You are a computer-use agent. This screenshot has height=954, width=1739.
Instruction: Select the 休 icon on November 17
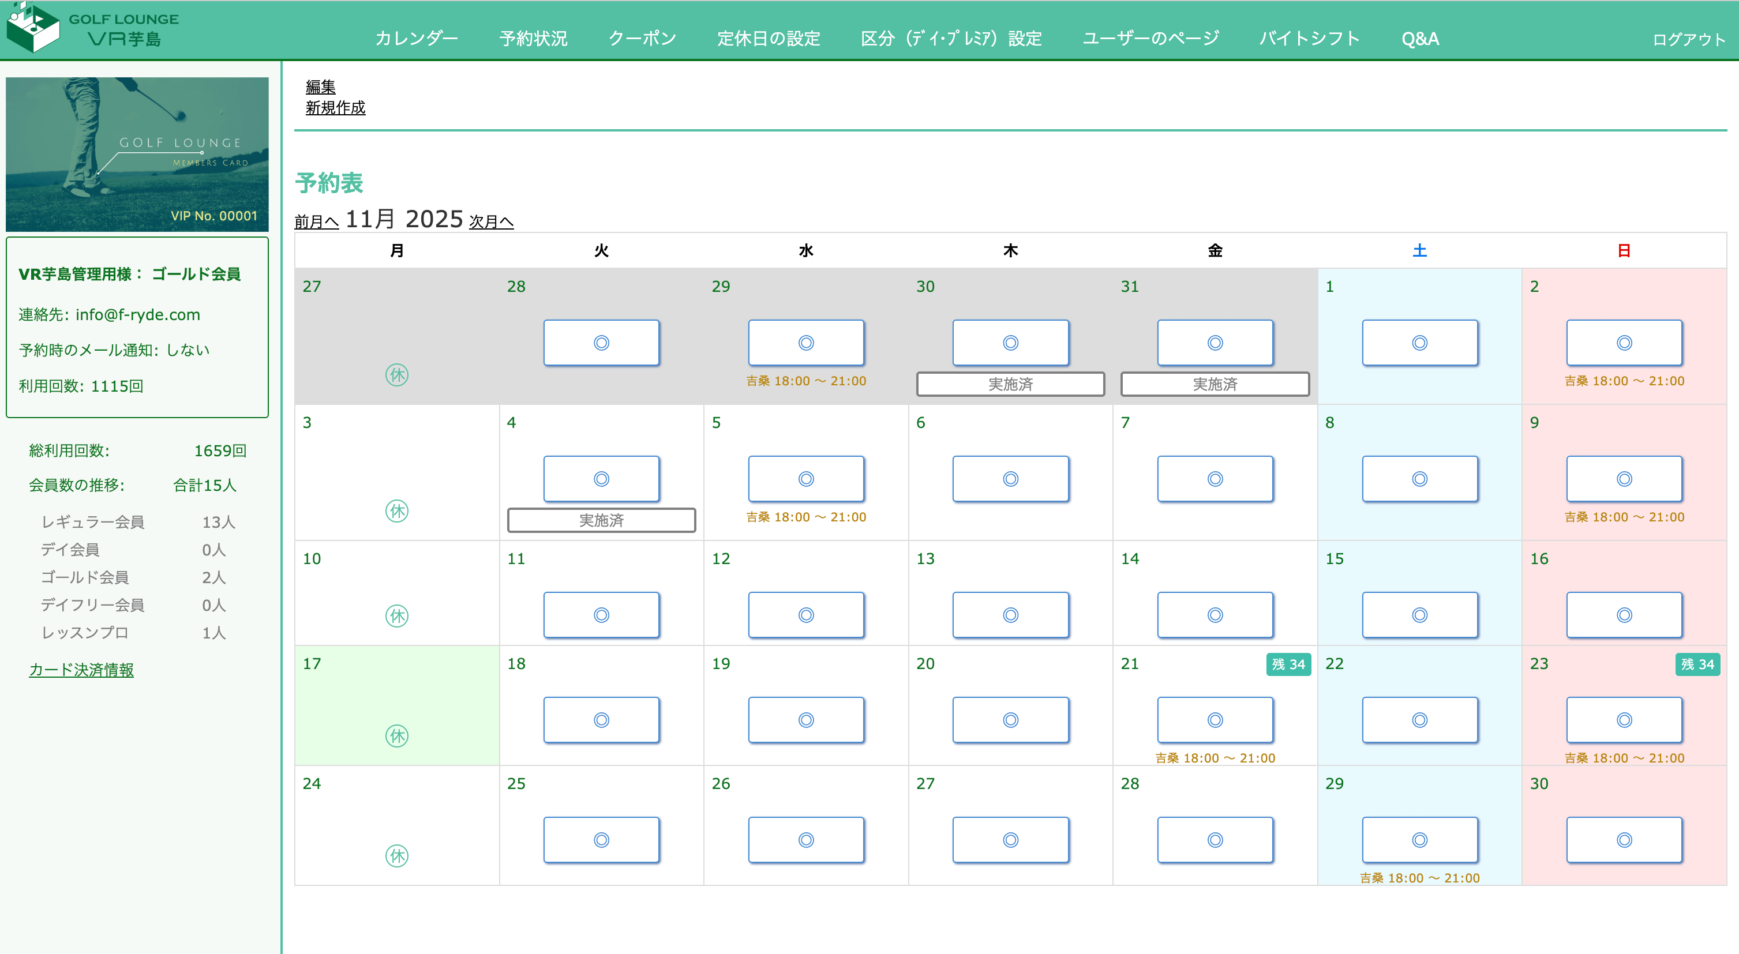click(397, 736)
